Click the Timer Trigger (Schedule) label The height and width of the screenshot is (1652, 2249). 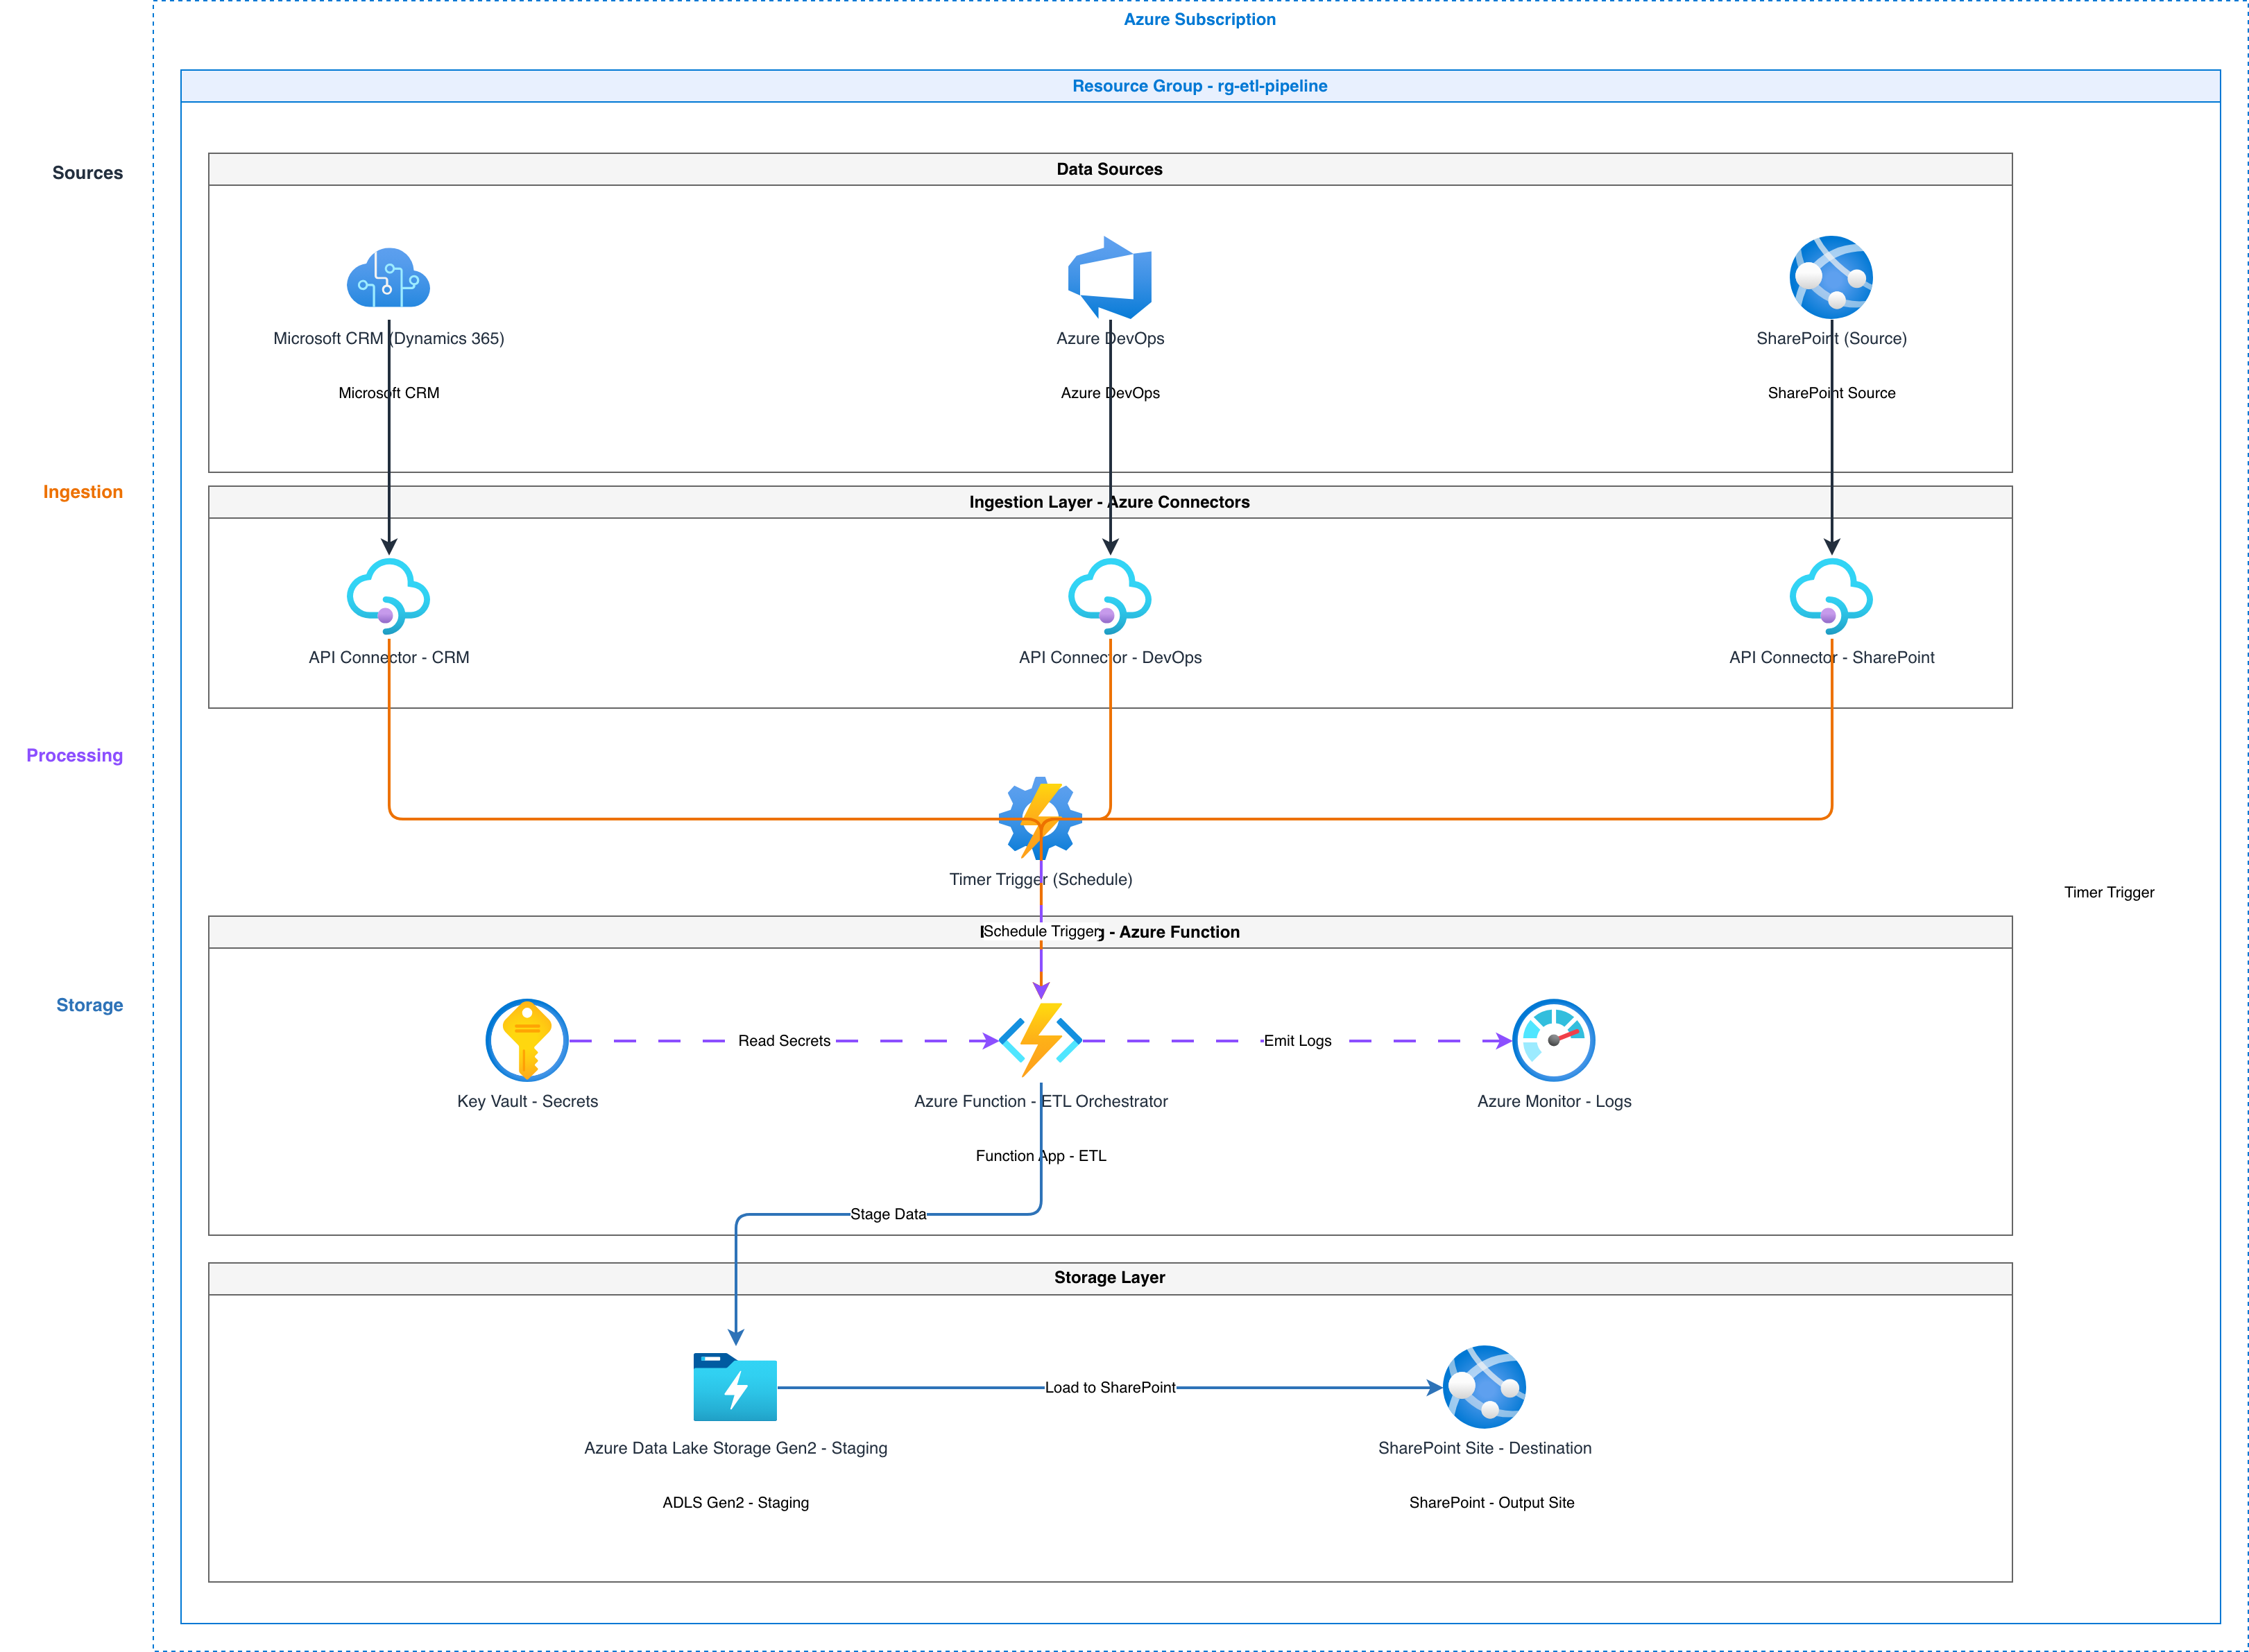[1040, 879]
